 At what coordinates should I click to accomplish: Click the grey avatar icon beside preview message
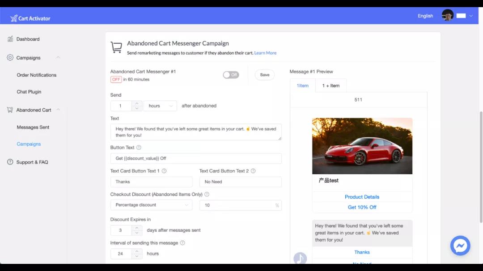300,258
